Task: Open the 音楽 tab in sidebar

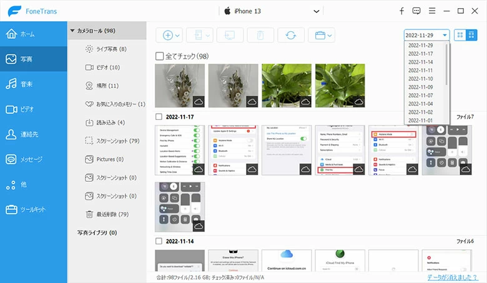Action: pos(34,84)
